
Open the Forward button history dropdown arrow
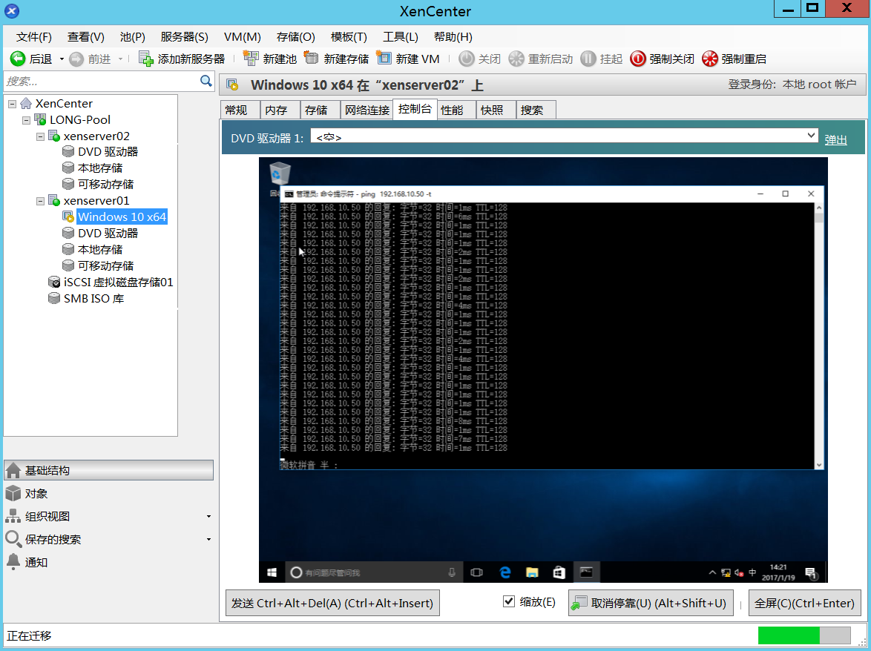[120, 59]
